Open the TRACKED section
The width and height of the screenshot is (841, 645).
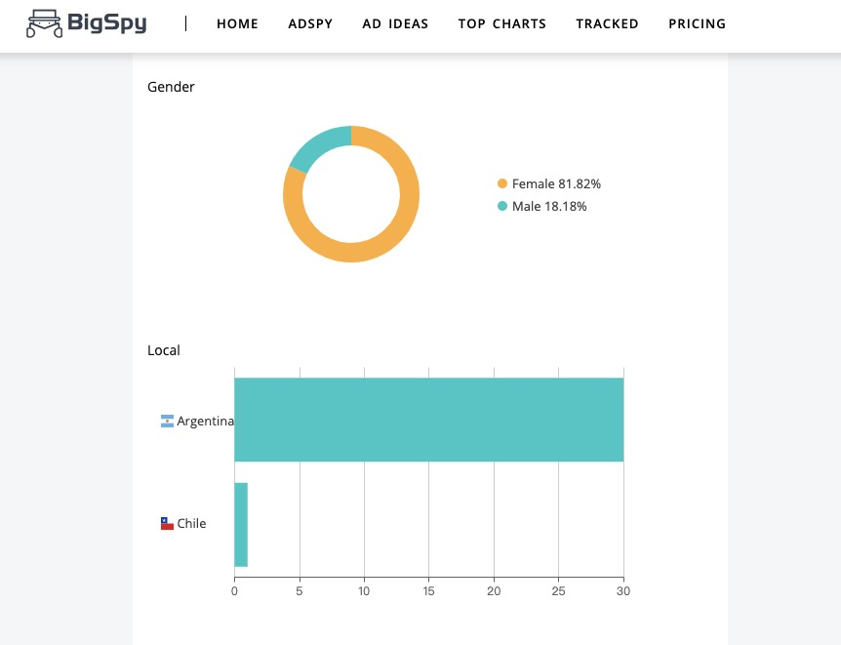pyautogui.click(x=607, y=24)
